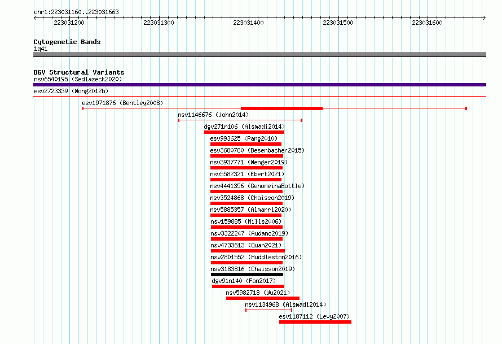Click ruler position 223031600
Screen dimensions: 502x344
coord(427,23)
